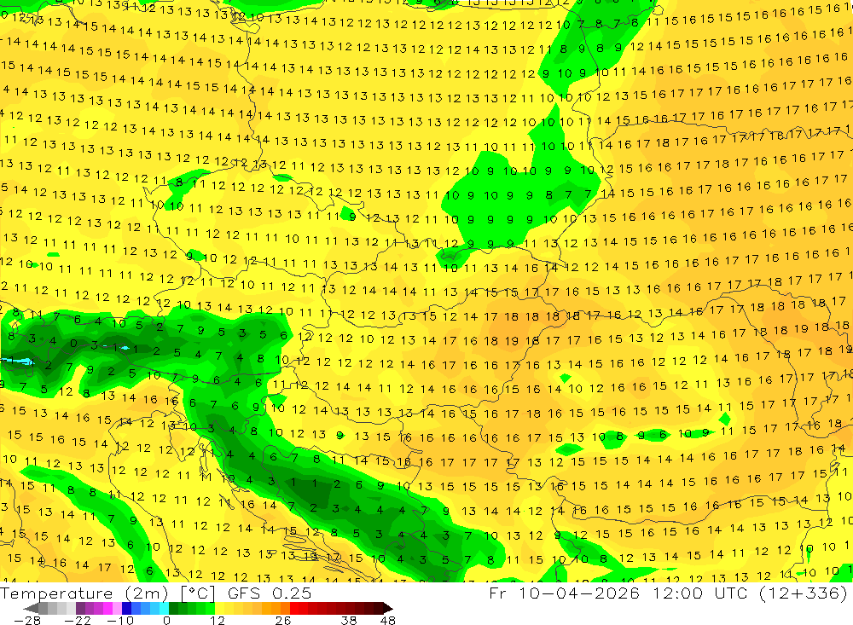Click the "GFS 0.25" model label

point(270,593)
